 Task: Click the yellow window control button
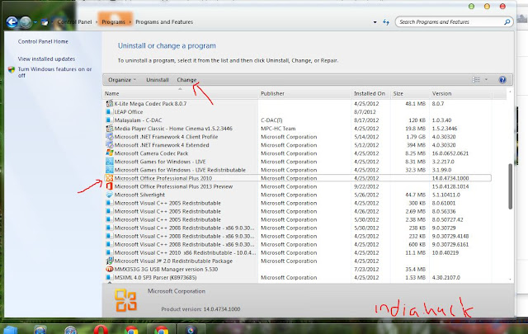coord(487,7)
